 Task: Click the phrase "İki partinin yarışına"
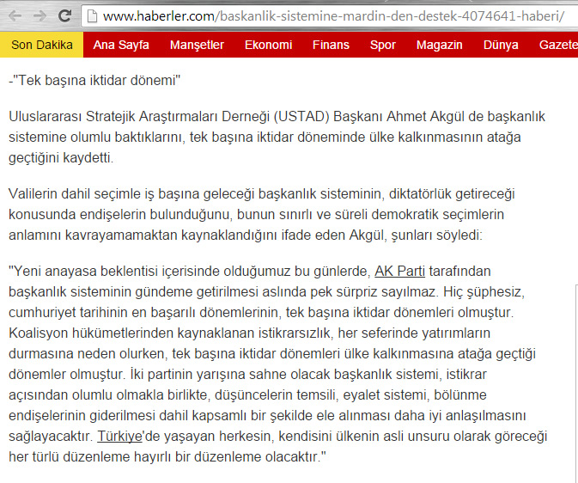[x=187, y=375]
